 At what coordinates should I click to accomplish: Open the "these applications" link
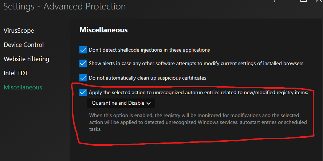[189, 50]
